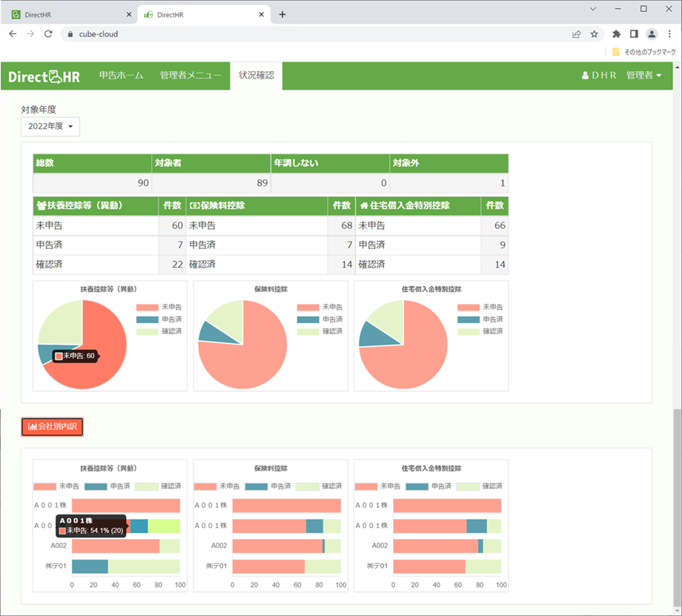Toggle 未申告 legend in 扶養控除等 pie chart
The height and width of the screenshot is (616, 682).
coord(159,307)
